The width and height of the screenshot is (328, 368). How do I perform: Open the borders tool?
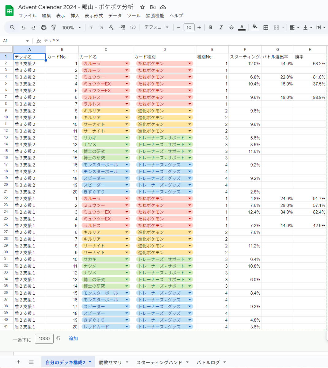click(266, 28)
